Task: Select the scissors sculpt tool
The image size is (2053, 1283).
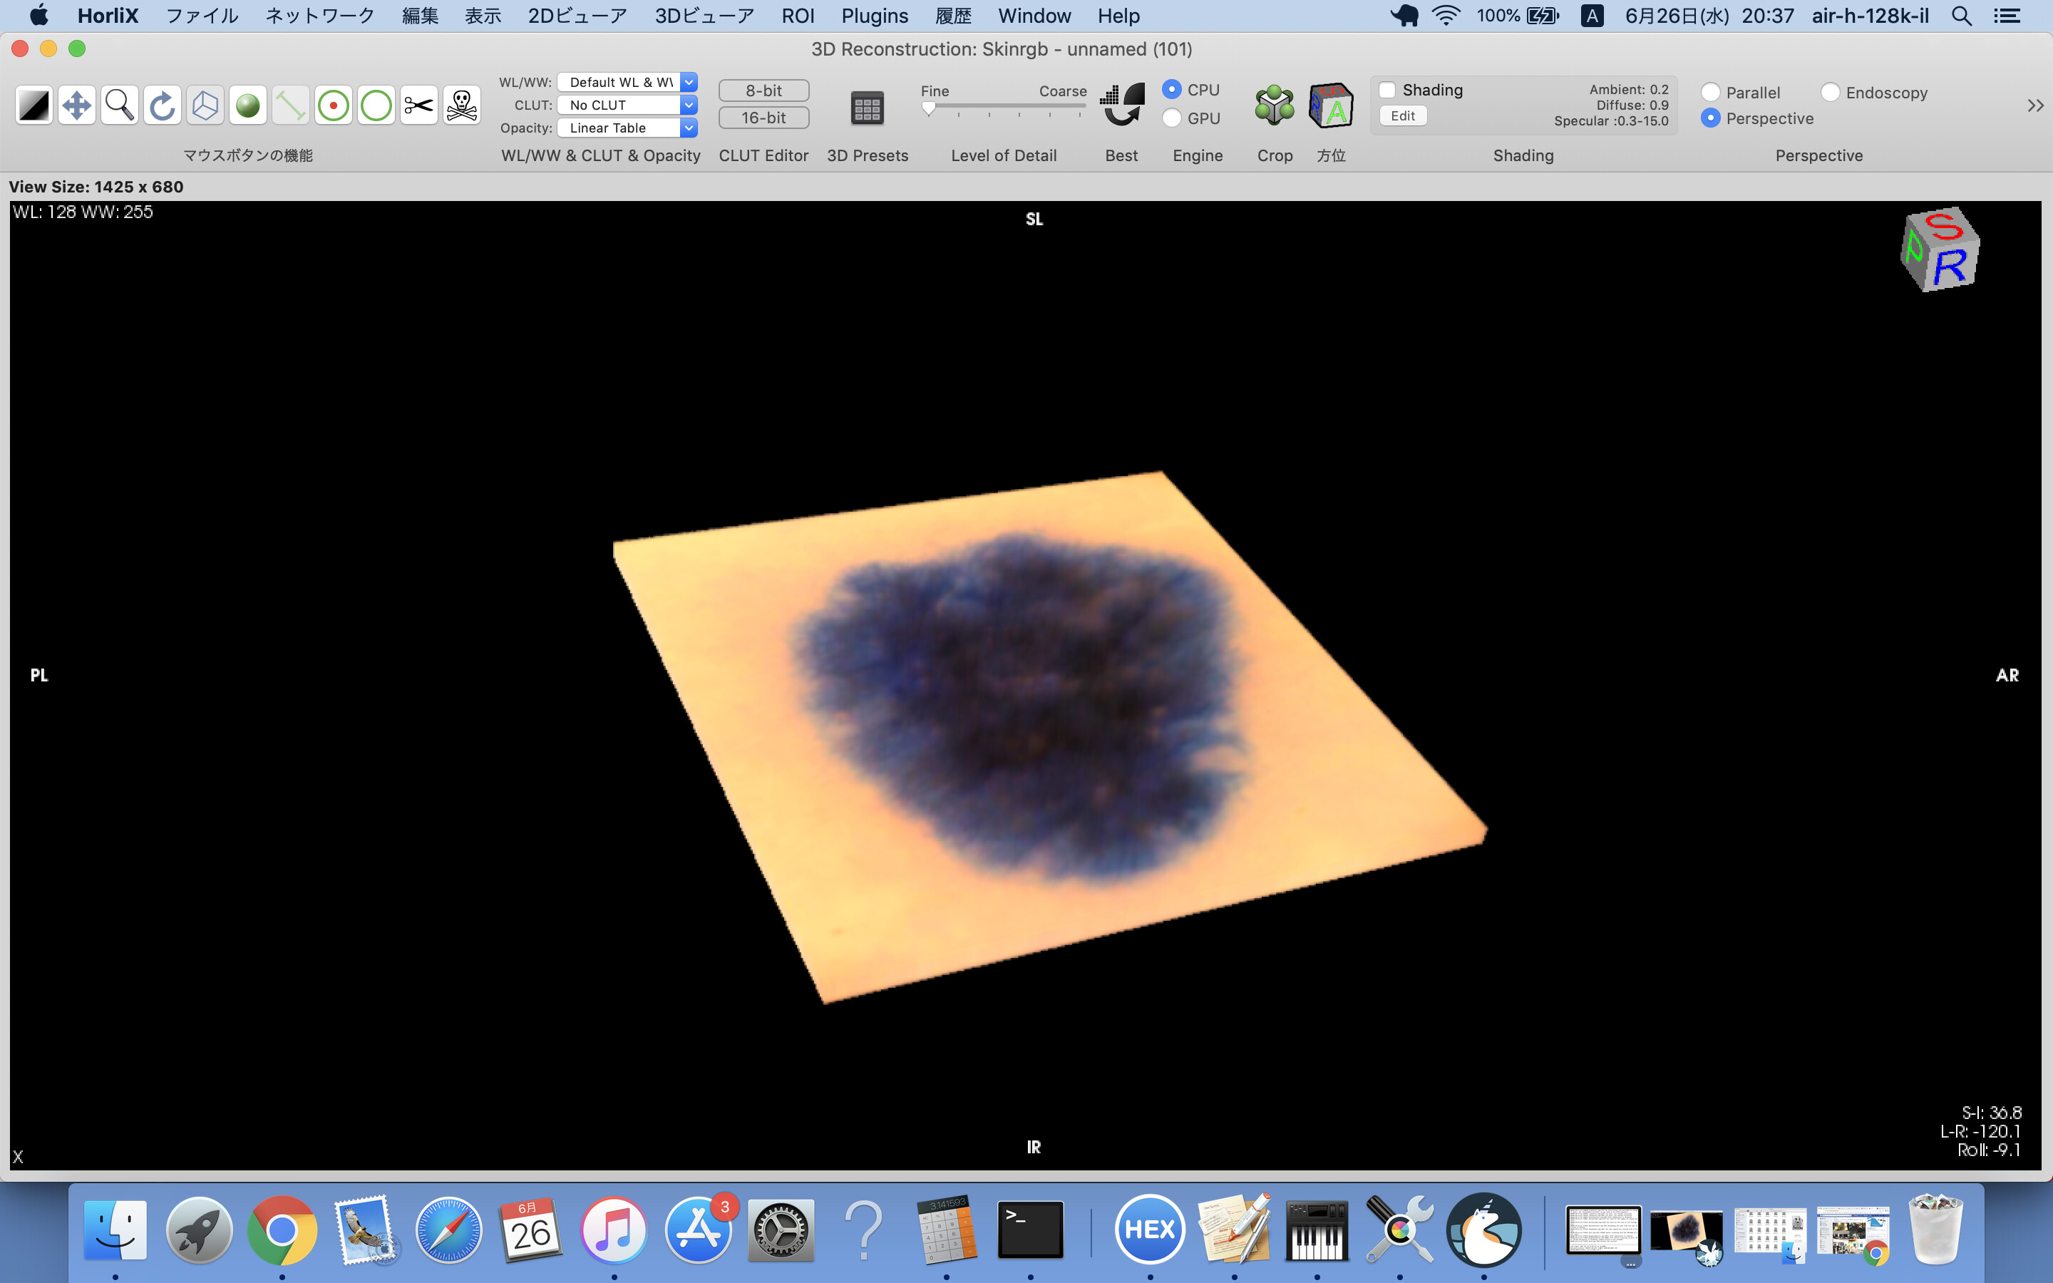Action: 418,106
